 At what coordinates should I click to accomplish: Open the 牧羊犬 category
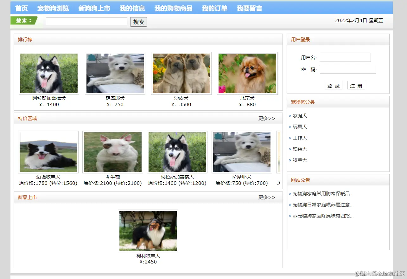tap(300, 160)
